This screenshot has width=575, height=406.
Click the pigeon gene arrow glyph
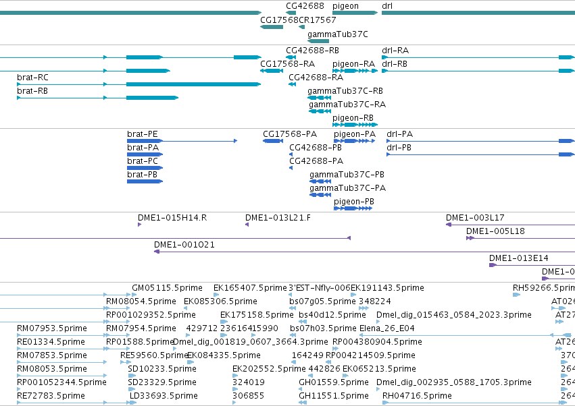[355, 13]
